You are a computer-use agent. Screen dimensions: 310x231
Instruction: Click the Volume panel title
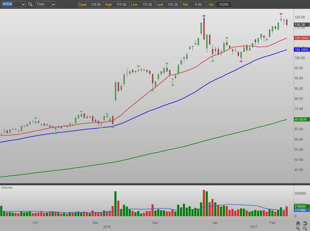pos(7,187)
